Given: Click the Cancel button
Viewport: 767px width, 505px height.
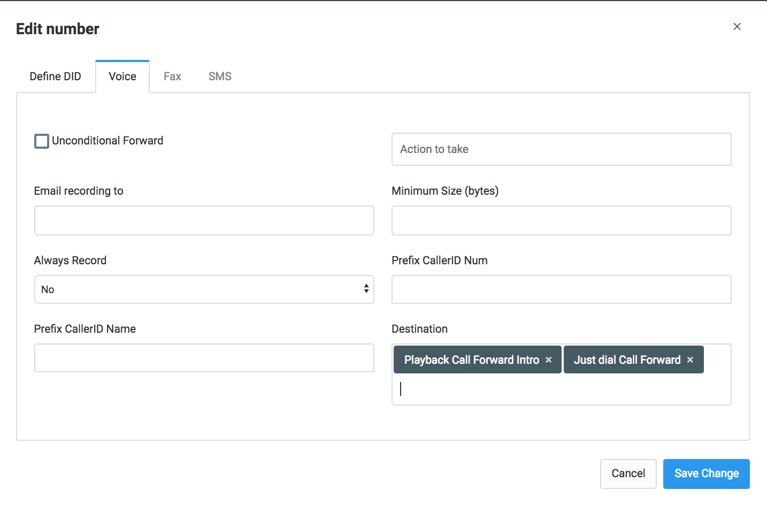Looking at the screenshot, I should (x=628, y=473).
